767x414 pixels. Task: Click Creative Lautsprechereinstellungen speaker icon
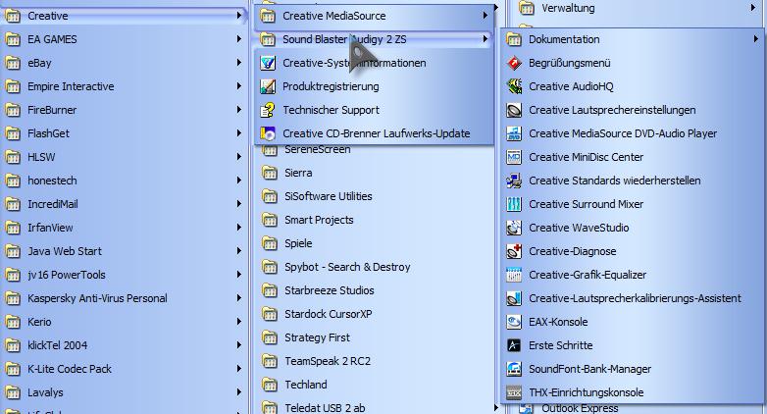[x=514, y=110]
